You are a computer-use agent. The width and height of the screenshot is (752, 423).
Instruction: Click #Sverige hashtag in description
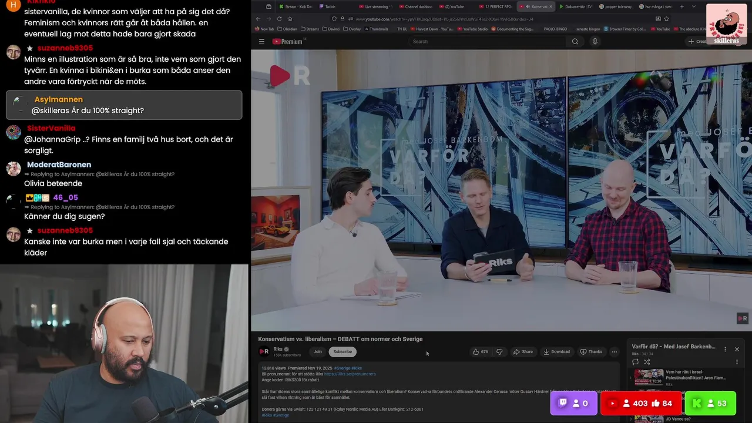point(341,368)
